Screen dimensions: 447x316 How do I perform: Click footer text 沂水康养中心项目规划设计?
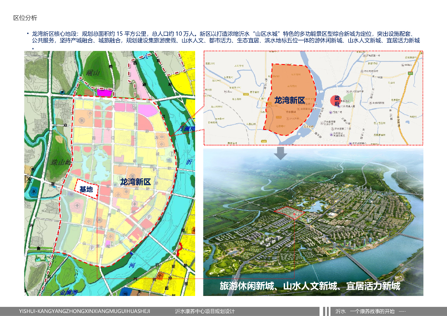(x=205, y=311)
